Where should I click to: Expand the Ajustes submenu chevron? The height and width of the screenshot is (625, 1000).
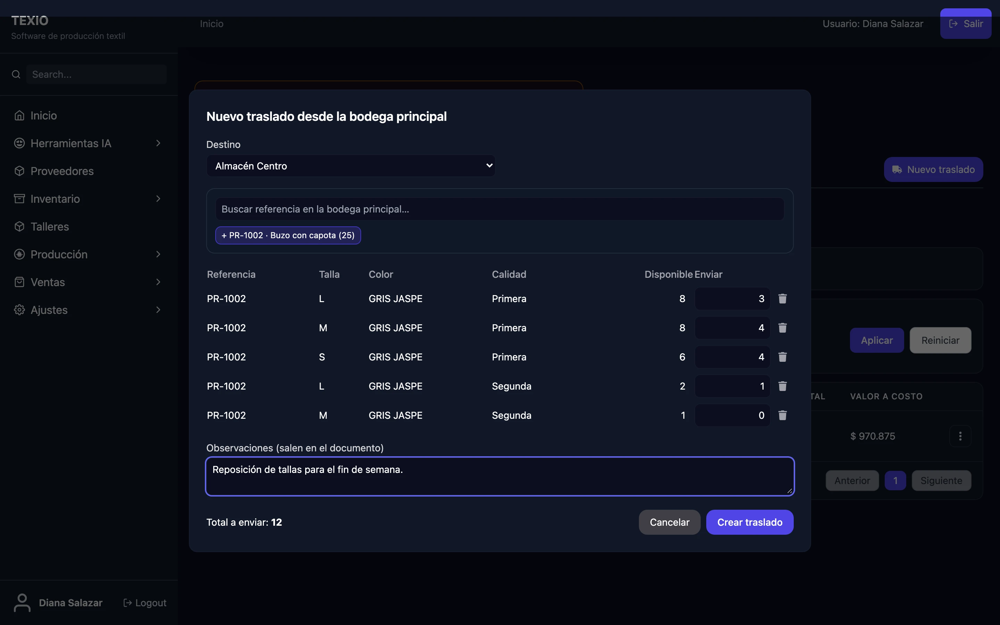tap(158, 310)
